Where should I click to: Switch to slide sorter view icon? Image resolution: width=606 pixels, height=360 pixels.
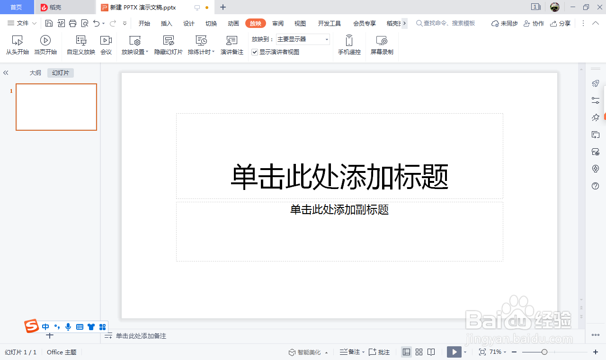[419, 352]
